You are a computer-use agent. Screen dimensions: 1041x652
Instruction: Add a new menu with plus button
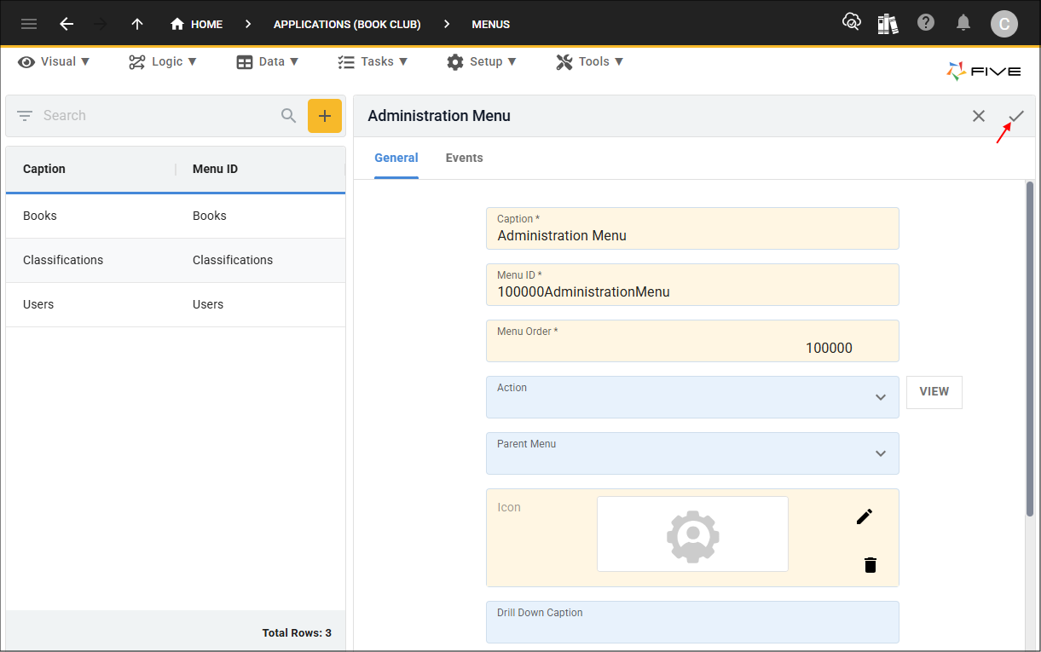click(x=325, y=116)
